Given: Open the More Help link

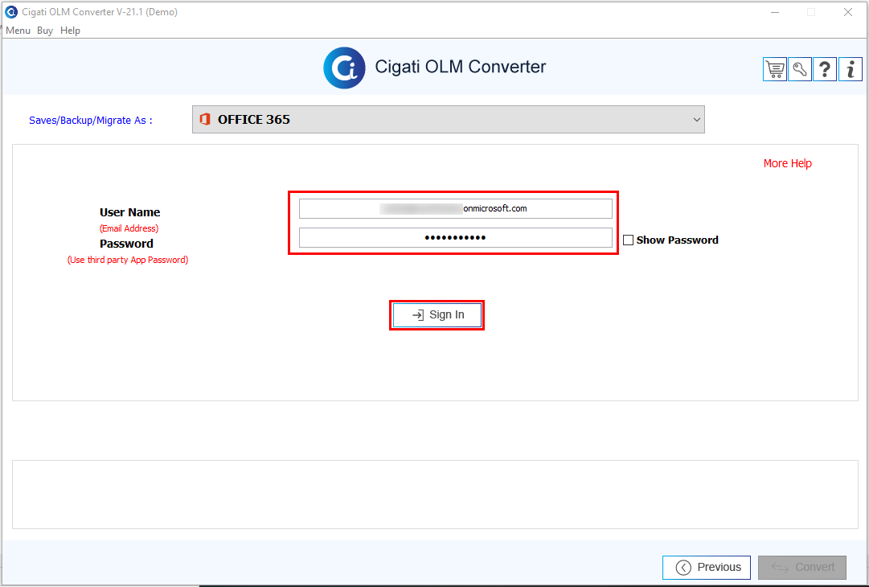Looking at the screenshot, I should point(788,163).
